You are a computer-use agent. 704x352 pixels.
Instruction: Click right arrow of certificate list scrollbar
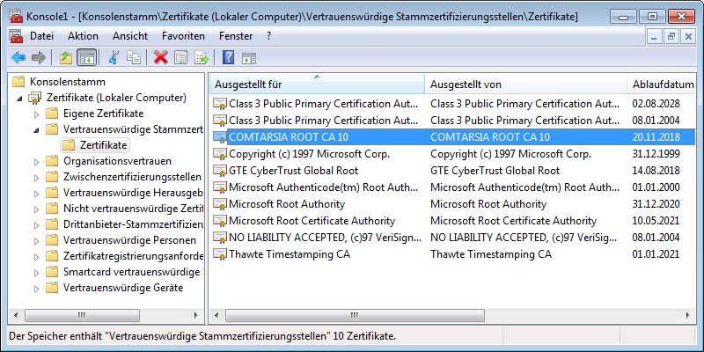click(688, 315)
